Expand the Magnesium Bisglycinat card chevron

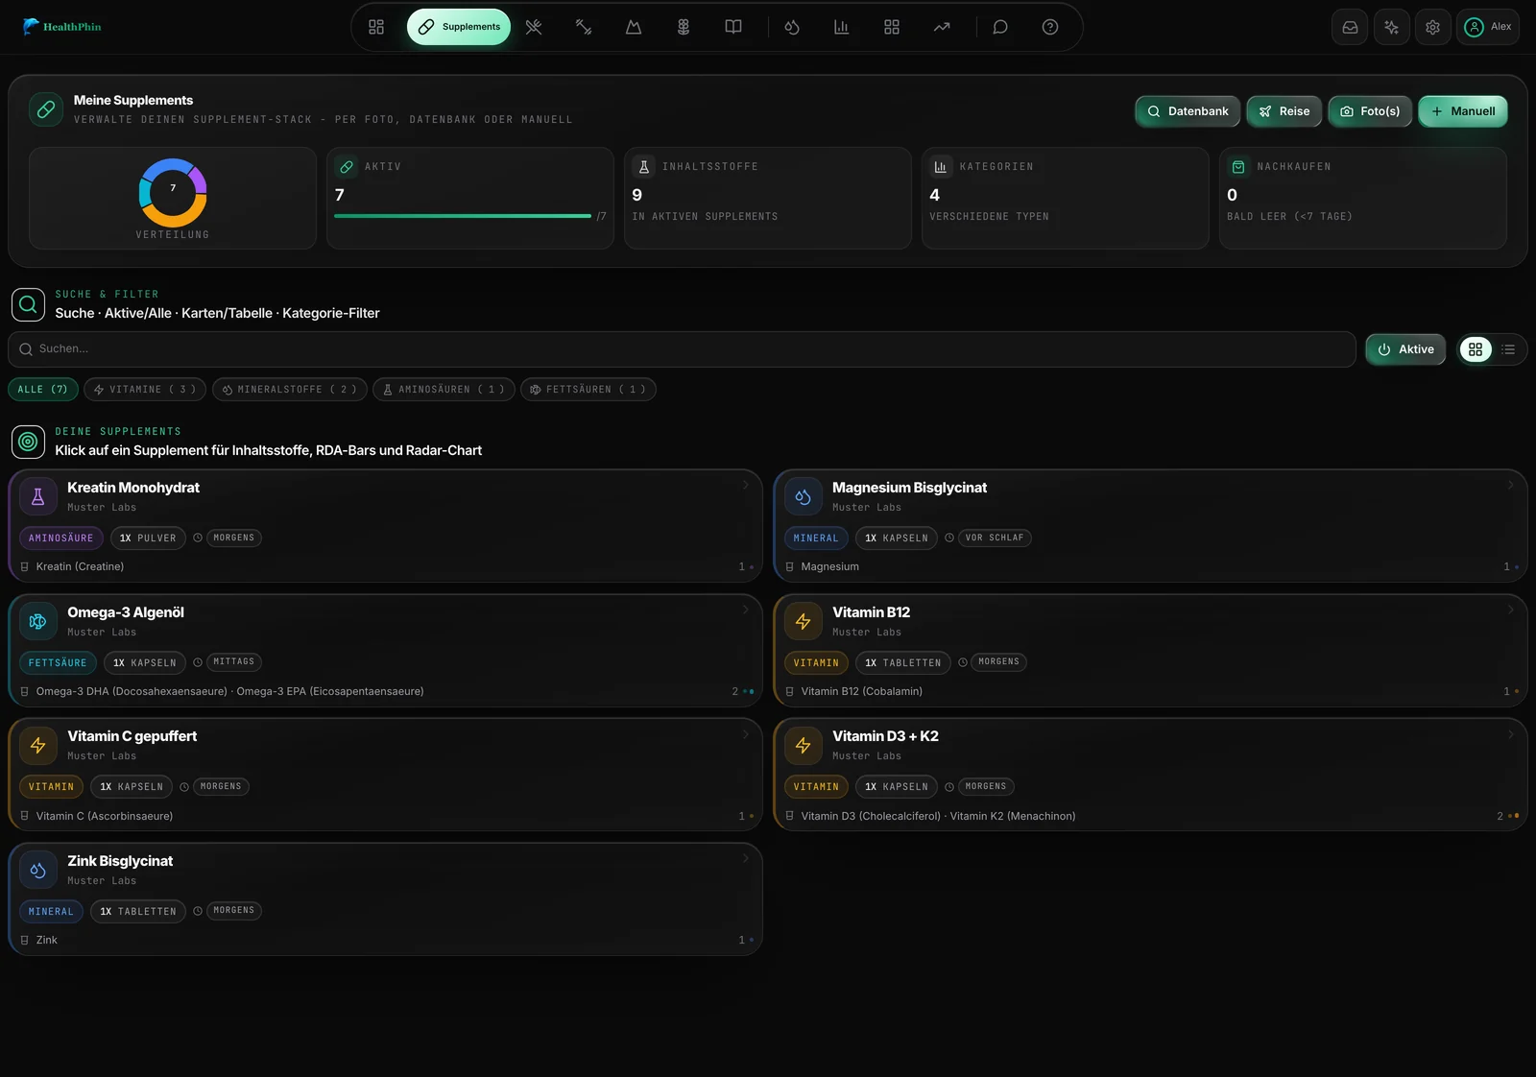[1510, 485]
